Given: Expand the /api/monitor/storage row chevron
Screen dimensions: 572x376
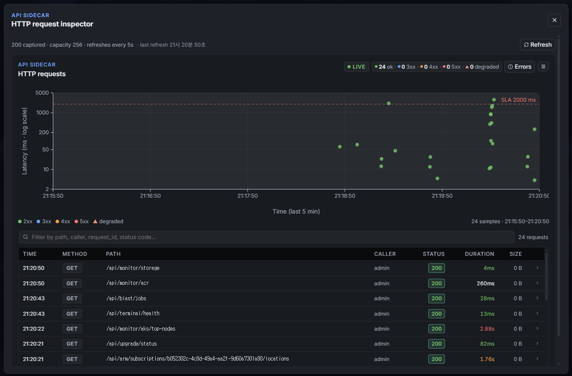Looking at the screenshot, I should pos(537,268).
